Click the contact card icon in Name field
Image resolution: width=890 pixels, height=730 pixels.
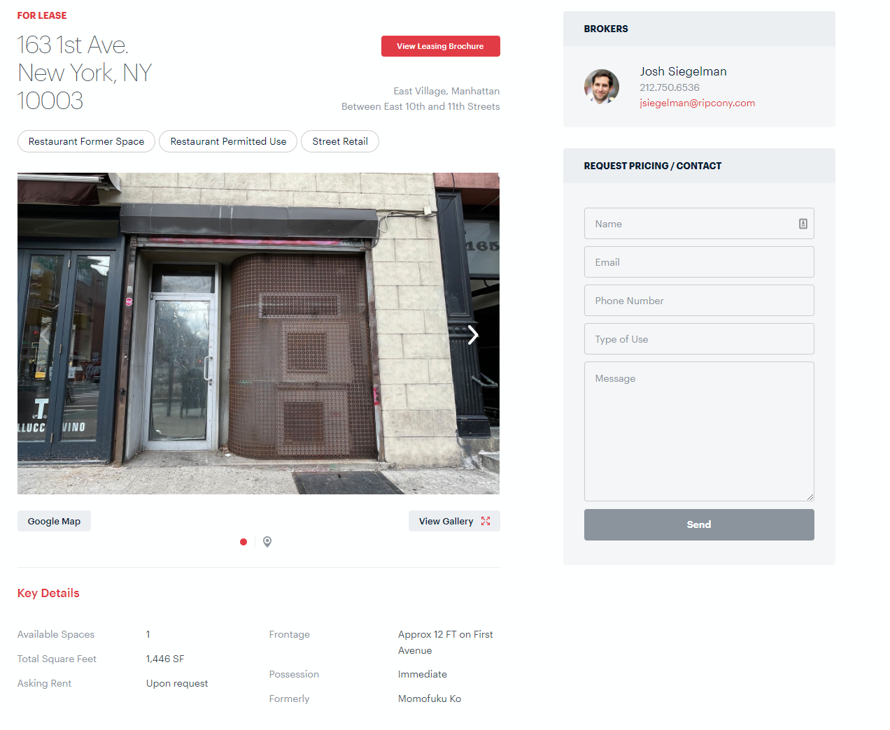[x=803, y=224]
